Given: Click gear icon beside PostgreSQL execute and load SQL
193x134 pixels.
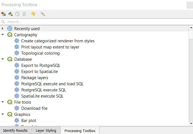Looking at the screenshot, I should point(17,84).
